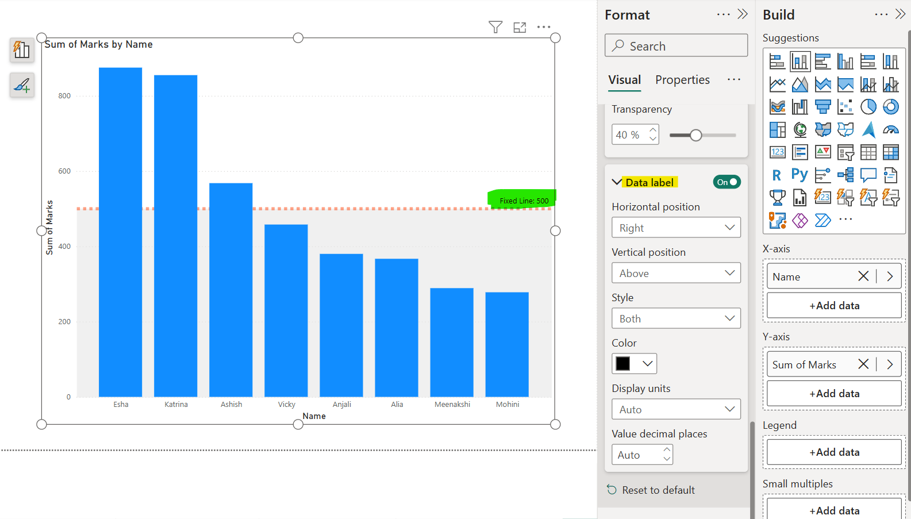Select the Pie chart visual
Image resolution: width=911 pixels, height=519 pixels.
click(x=868, y=107)
